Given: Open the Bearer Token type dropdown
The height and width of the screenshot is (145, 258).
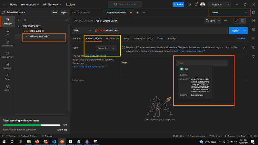Looking at the screenshot, I should tap(106, 48).
